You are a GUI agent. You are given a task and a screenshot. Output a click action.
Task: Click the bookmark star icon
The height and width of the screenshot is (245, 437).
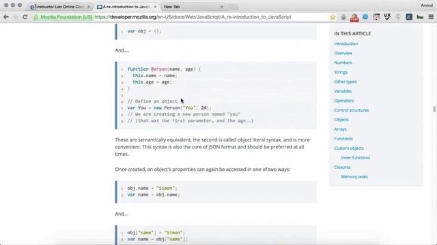click(333, 17)
